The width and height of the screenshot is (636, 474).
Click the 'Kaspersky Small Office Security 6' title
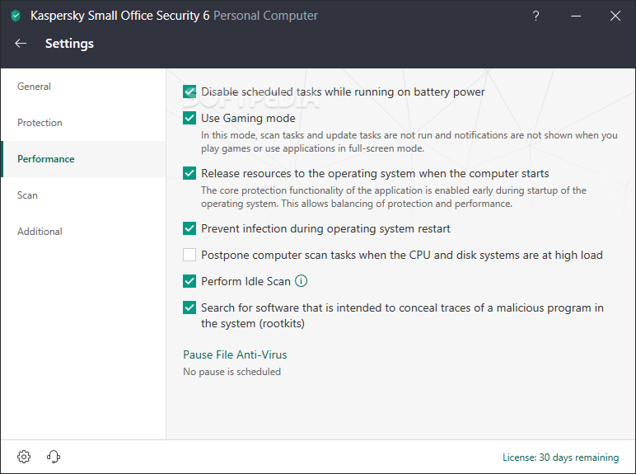(x=120, y=16)
